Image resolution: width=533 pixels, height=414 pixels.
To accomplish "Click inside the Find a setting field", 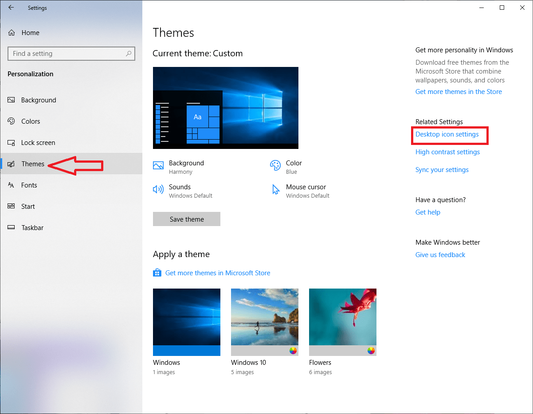I will point(67,53).
